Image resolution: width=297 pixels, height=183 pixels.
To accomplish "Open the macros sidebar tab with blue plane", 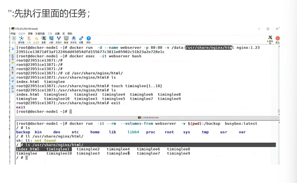I will coord(13,80).
